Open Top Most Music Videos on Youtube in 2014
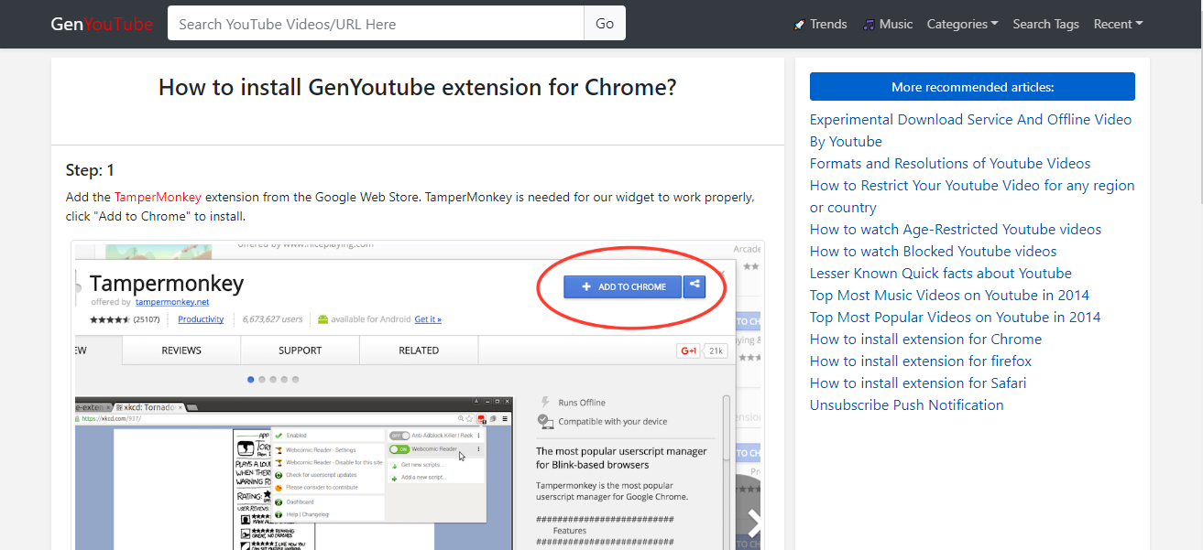This screenshot has width=1203, height=550. coord(949,296)
